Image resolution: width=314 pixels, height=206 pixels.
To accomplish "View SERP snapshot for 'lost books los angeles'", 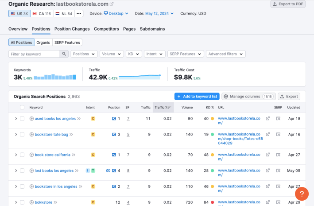I will click(278, 171).
